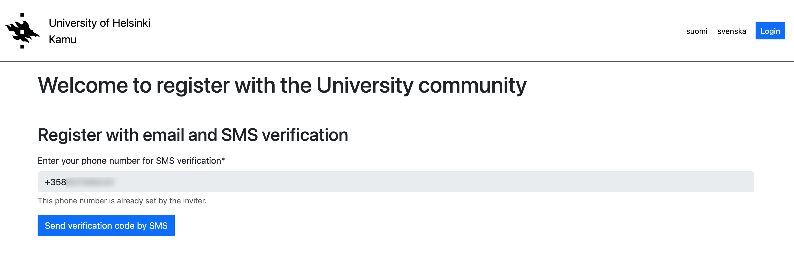
Task: Click the top square of Helsinki logo
Action: (22, 15)
